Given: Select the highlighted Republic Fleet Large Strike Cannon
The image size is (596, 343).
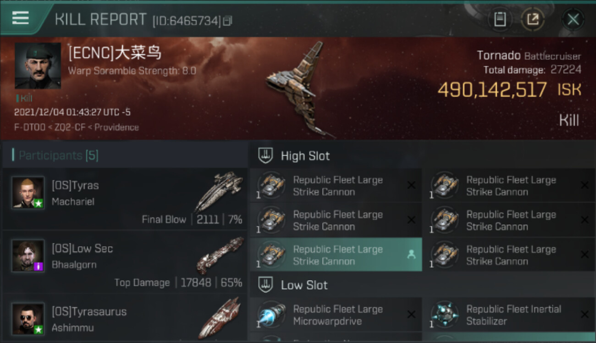Looking at the screenshot, I should [336, 255].
